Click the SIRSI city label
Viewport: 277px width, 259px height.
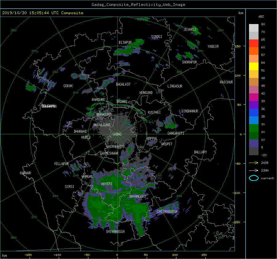[70, 187]
